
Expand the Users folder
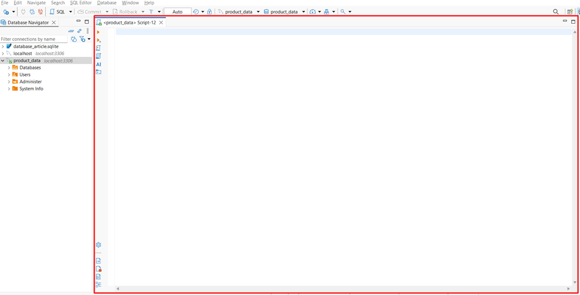coord(9,75)
